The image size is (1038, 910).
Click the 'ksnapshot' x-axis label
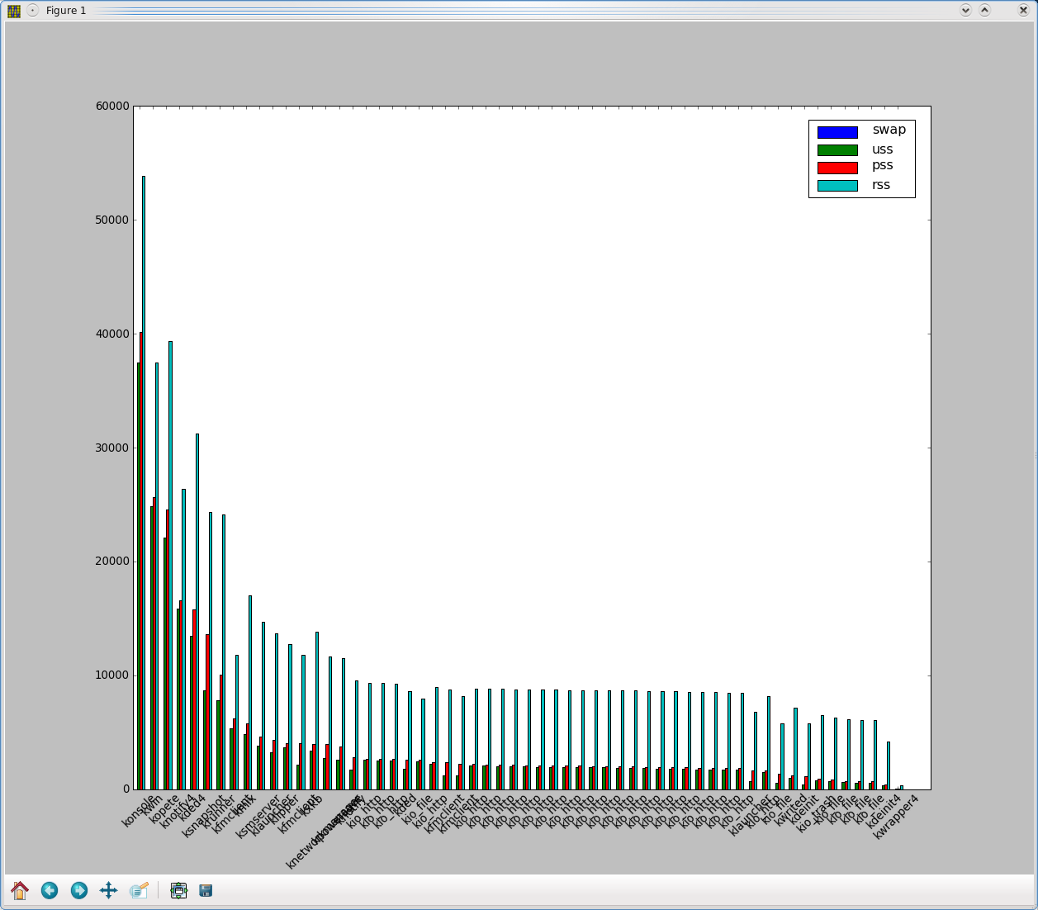(203, 815)
